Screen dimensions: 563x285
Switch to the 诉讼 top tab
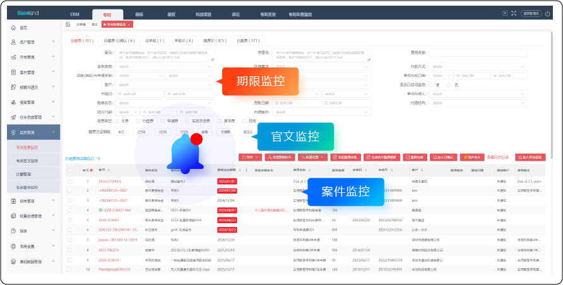coord(235,15)
